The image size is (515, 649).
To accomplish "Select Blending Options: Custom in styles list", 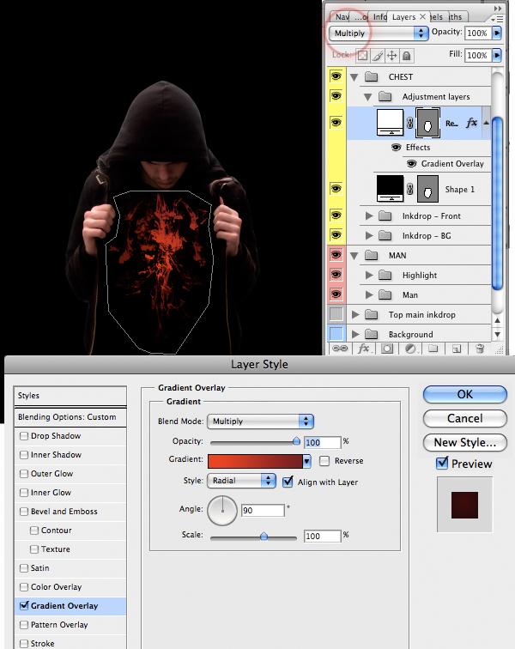I will click(x=66, y=417).
